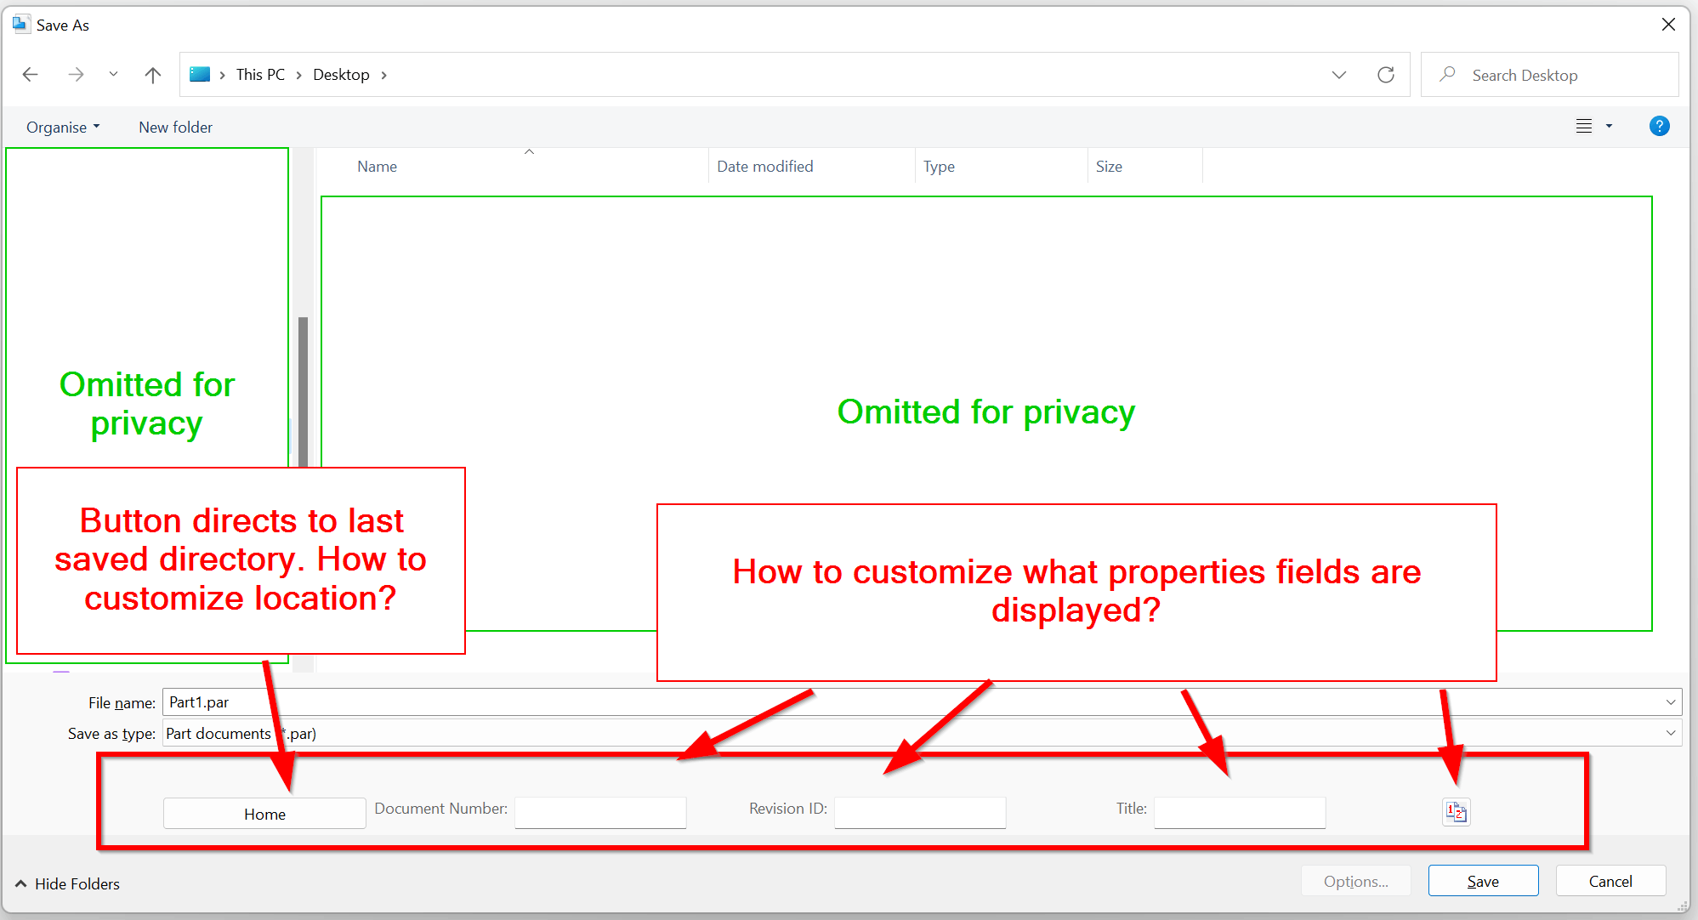Create a New folder

(x=175, y=128)
